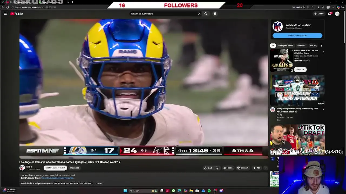Open Metal Gear Solid ad thumbnail

pos(282,61)
